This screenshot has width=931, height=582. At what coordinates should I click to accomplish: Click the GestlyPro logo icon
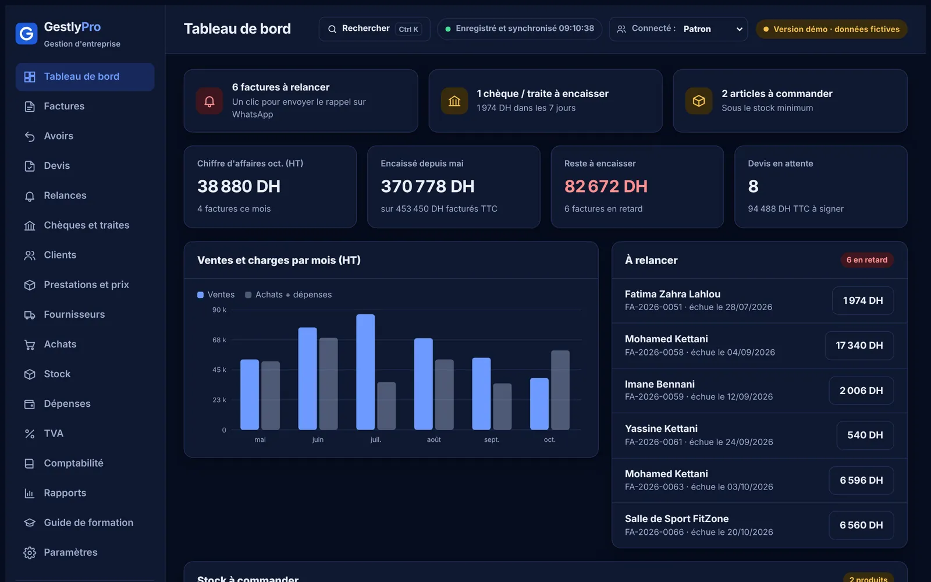[26, 34]
